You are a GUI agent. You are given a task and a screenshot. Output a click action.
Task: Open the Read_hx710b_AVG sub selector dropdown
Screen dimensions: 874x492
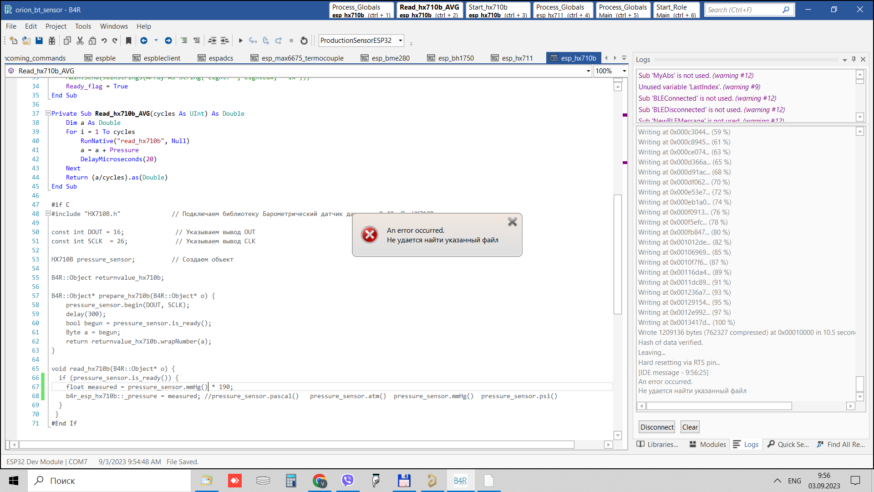pyautogui.click(x=588, y=71)
